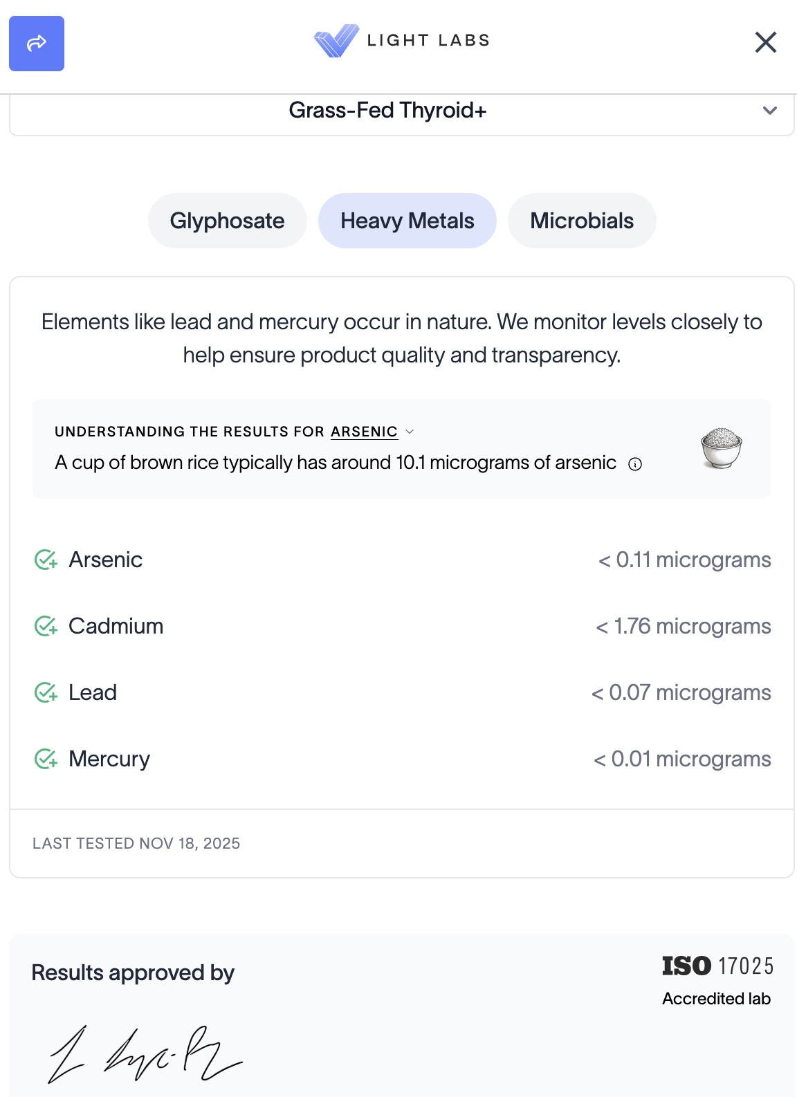
Task: Click the Light Labs logo
Action: point(401,41)
